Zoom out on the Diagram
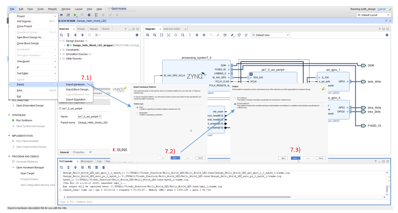The height and width of the screenshot is (213, 398). point(155,35)
